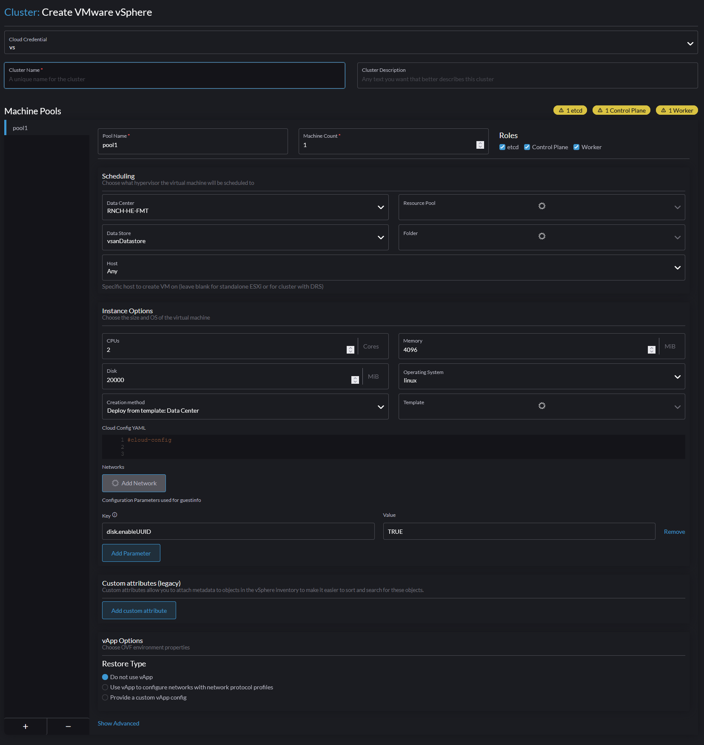Click the plus icon to add a machine pool

[25, 726]
